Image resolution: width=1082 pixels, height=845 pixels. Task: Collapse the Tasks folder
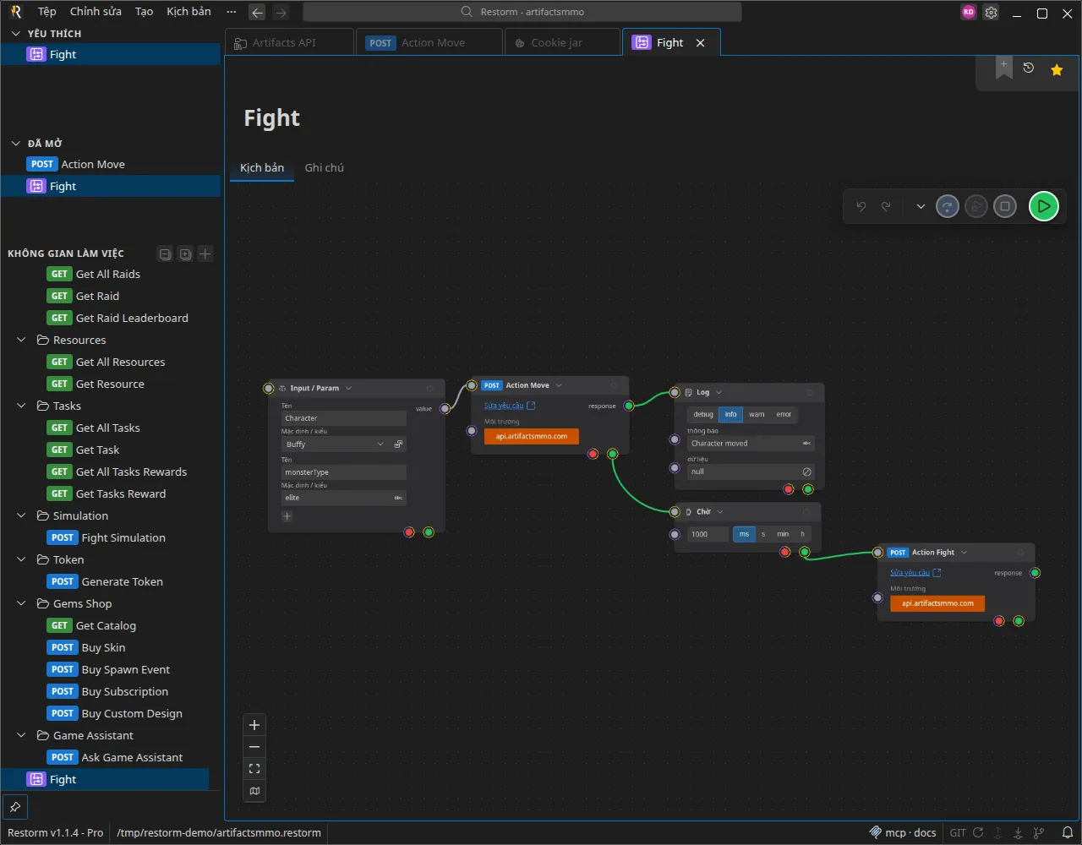pos(22,406)
